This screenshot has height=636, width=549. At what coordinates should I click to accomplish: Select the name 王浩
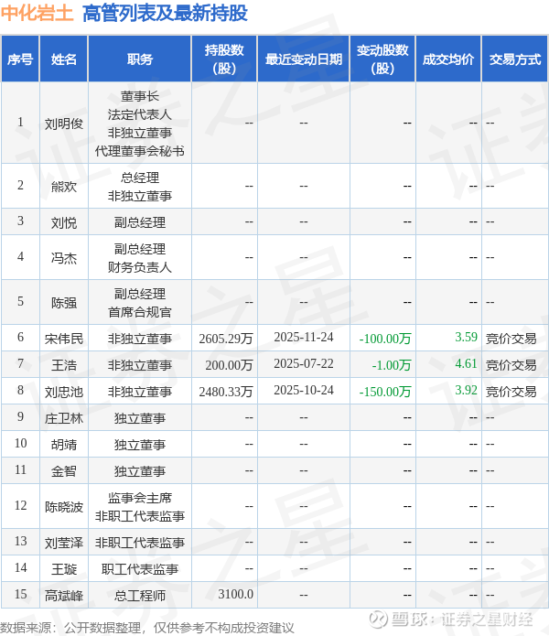point(64,365)
